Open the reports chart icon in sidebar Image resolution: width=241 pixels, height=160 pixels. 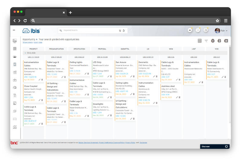15,127
